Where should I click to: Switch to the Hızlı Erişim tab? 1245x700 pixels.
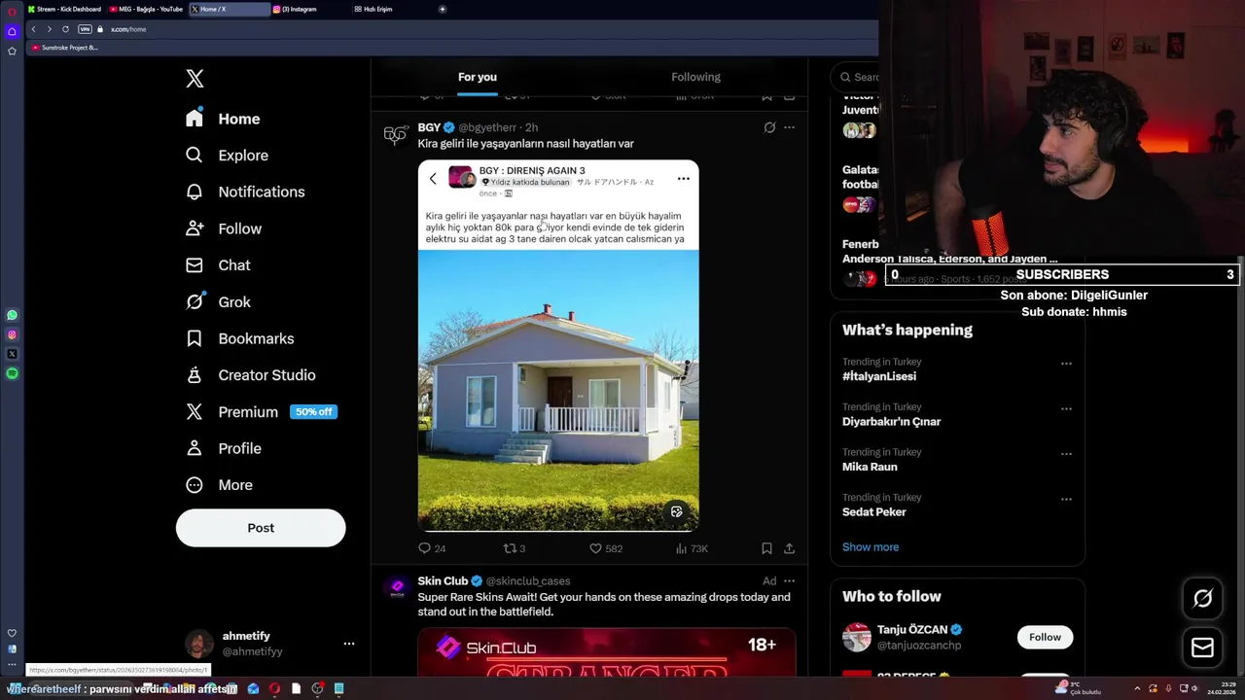pyautogui.click(x=376, y=9)
